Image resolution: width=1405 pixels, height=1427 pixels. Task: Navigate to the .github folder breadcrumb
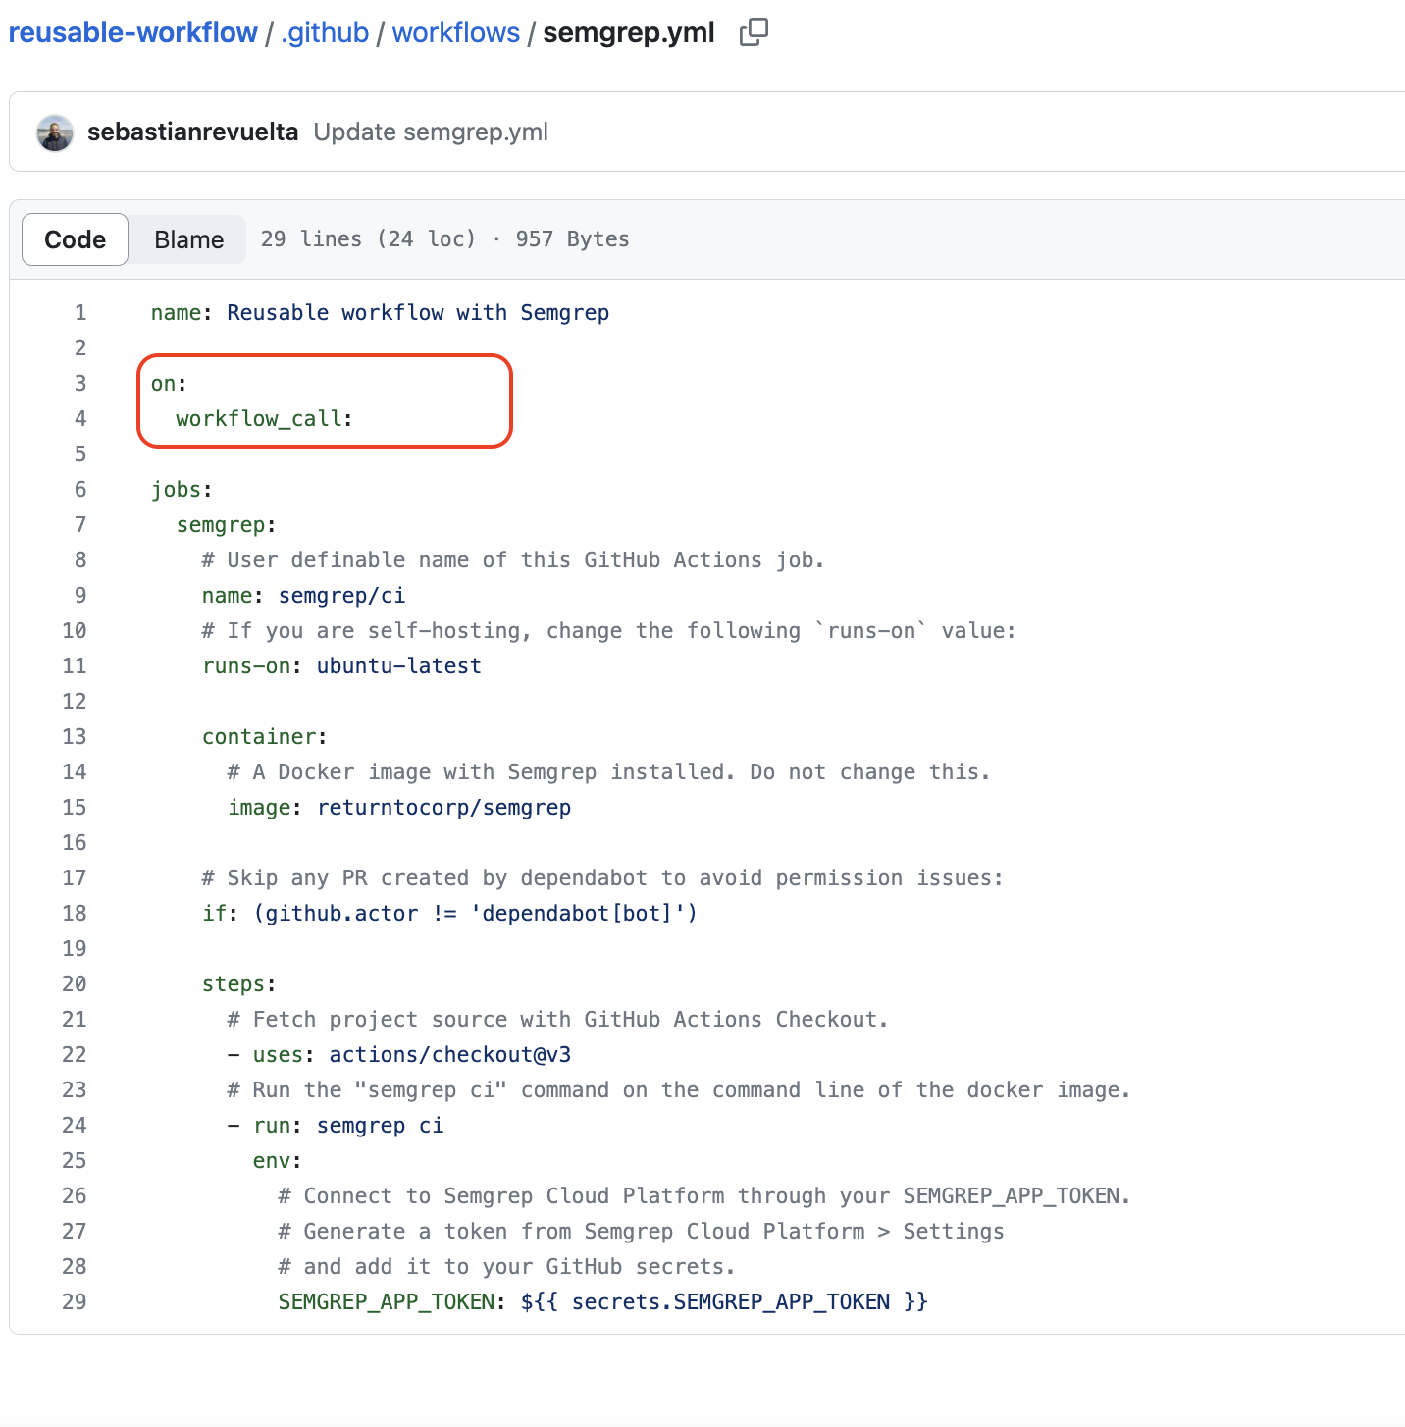point(325,32)
